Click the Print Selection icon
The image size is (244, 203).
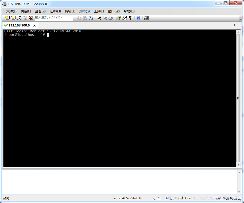[105, 18]
